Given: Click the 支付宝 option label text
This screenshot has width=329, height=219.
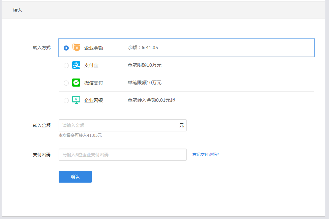Looking at the screenshot, I should click(x=91, y=65).
